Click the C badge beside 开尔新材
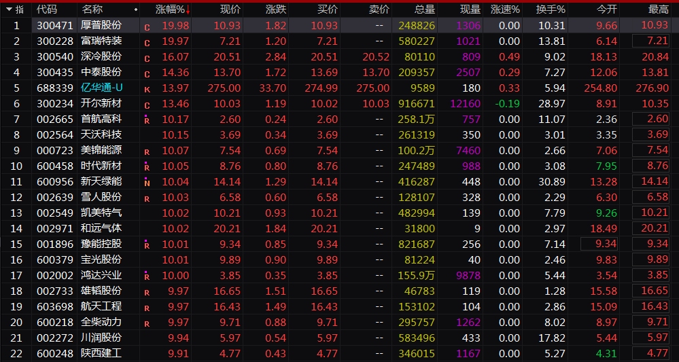 (147, 106)
